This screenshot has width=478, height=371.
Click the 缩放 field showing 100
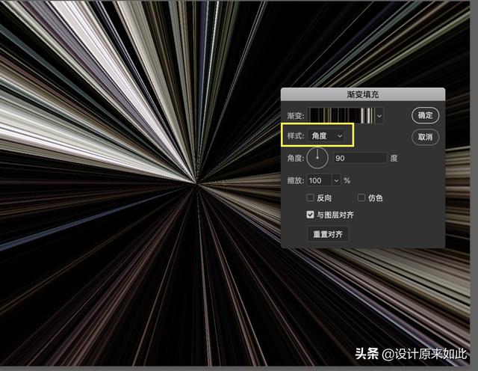(320, 180)
